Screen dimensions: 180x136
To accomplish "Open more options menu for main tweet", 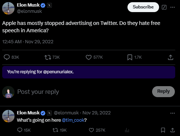I will 173,7.
